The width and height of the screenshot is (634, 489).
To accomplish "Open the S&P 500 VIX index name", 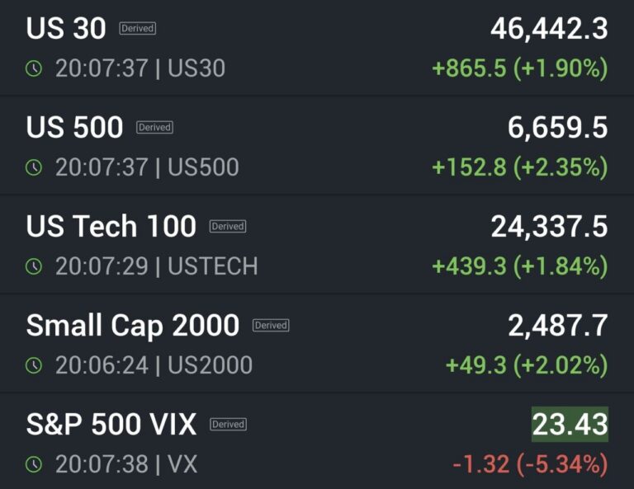I will [x=111, y=425].
